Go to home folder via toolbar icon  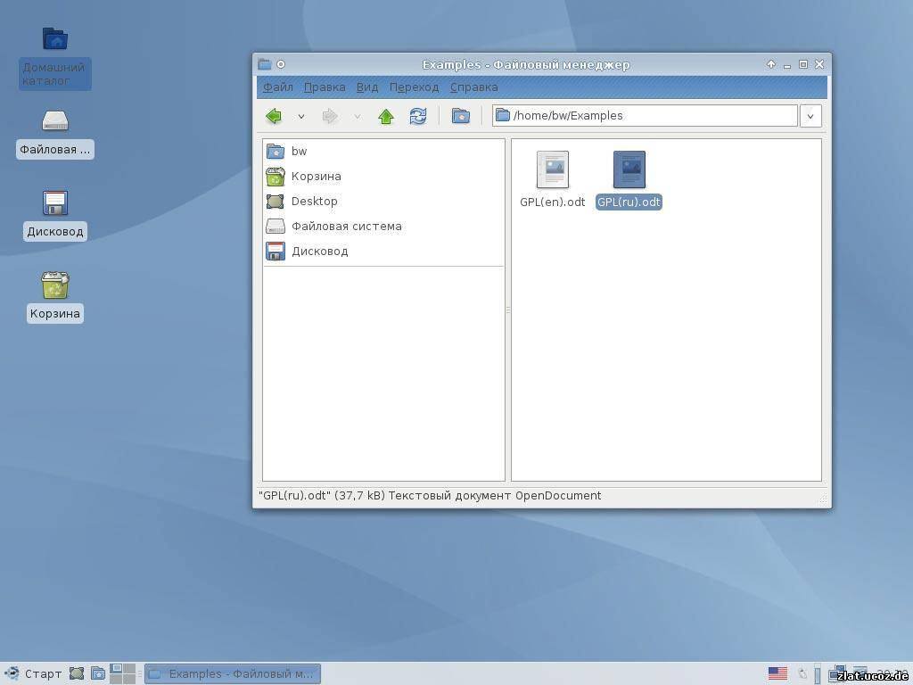(461, 116)
